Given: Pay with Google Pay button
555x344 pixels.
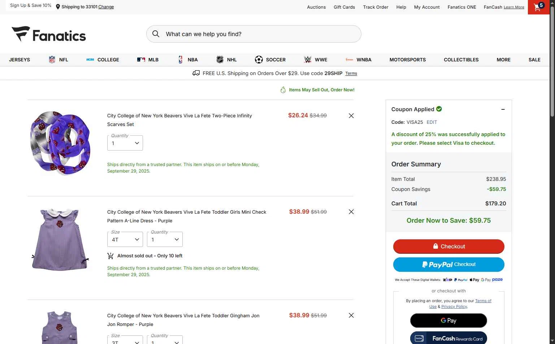Looking at the screenshot, I should (448, 321).
